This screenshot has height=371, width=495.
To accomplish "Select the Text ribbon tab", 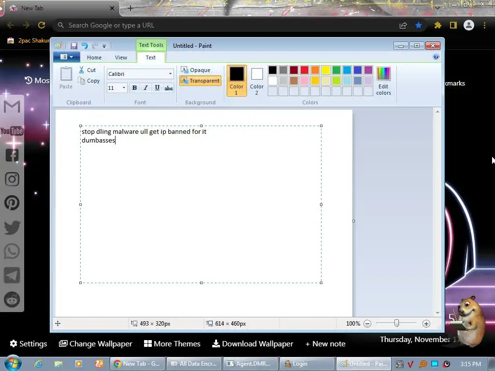I will click(151, 57).
